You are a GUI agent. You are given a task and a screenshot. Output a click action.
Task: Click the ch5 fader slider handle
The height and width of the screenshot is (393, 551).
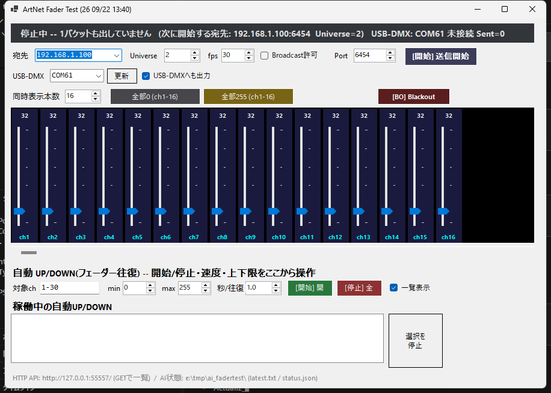(x=132, y=212)
